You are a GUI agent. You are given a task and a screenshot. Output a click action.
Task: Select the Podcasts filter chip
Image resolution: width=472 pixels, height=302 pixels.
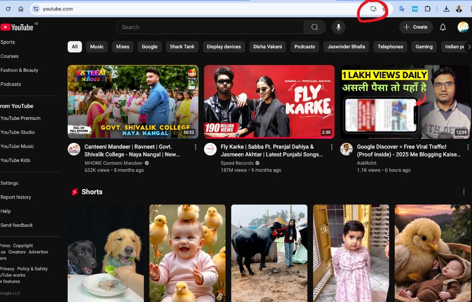304,47
